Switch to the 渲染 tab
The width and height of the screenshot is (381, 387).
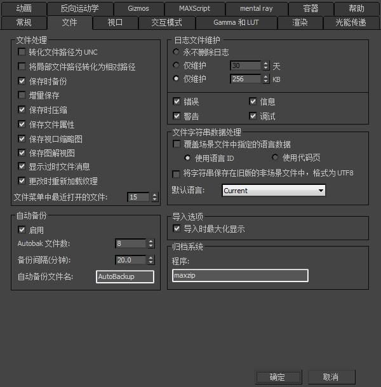tap(300, 22)
